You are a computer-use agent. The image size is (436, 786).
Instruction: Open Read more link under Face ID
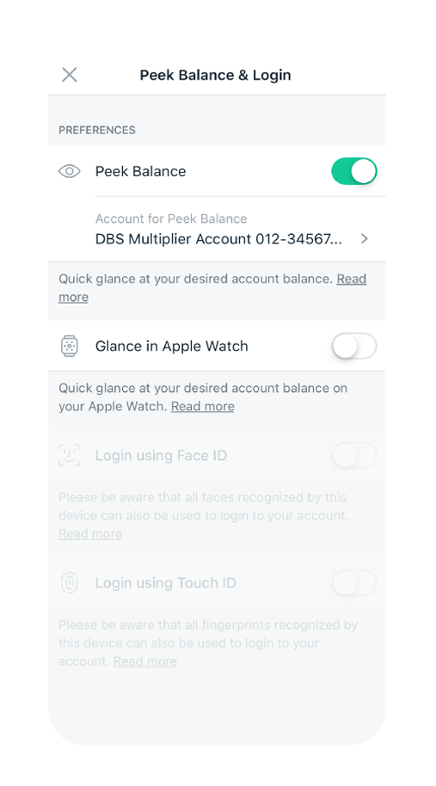[90, 533]
